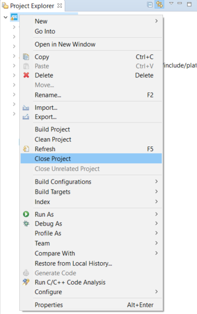Click the Project Explorer tab label
Screen dimensions: 197x314
[x=32, y=6]
